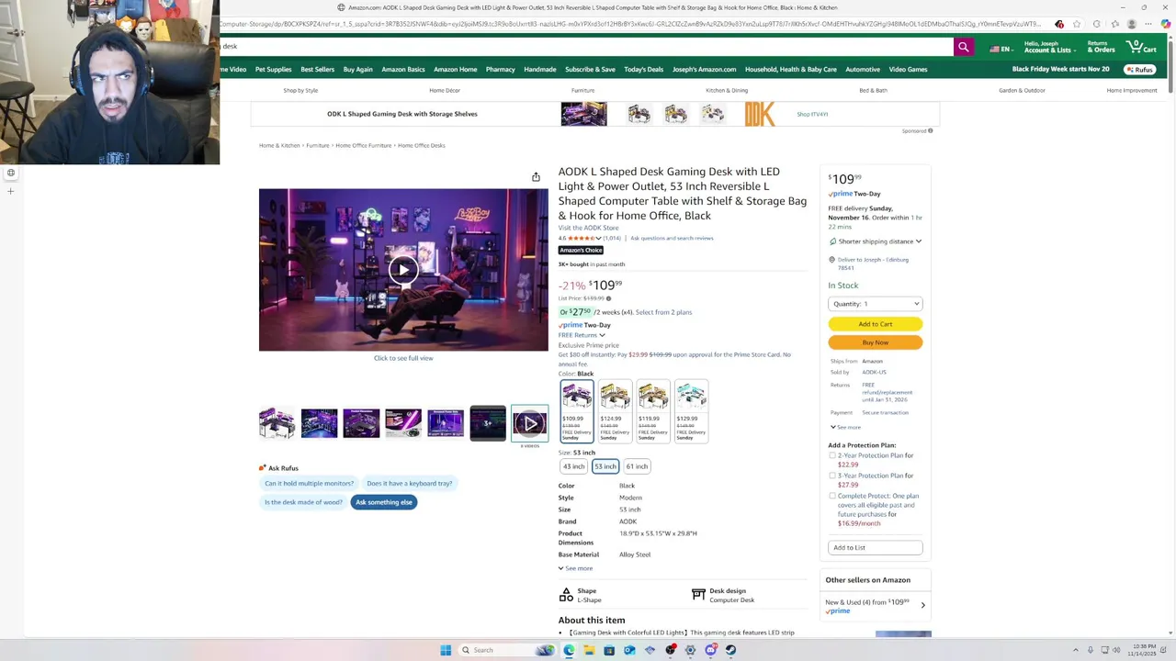Viewport: 1176px width, 661px height.
Task: Open Returns & Orders link
Action: pos(1101,47)
